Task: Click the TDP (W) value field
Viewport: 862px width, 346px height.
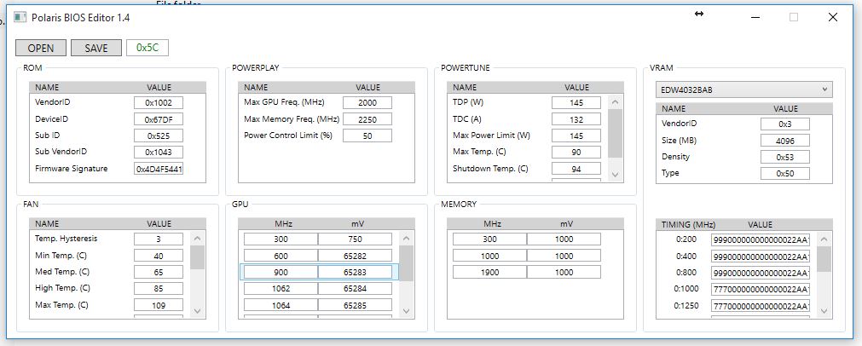Action: click(x=576, y=102)
